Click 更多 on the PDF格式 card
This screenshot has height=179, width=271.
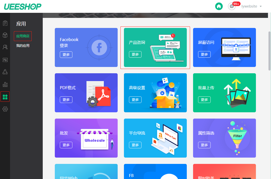pyautogui.click(x=66, y=100)
